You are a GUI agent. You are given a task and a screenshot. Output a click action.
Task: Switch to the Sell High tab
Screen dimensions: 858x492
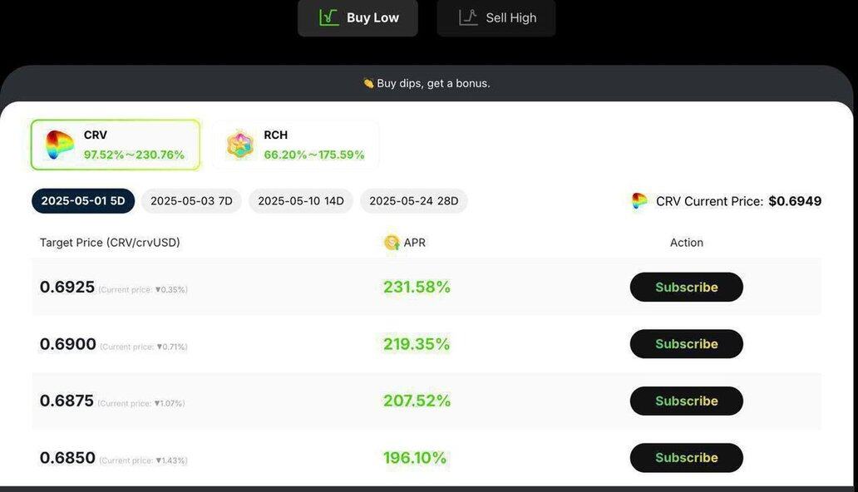[x=496, y=17]
